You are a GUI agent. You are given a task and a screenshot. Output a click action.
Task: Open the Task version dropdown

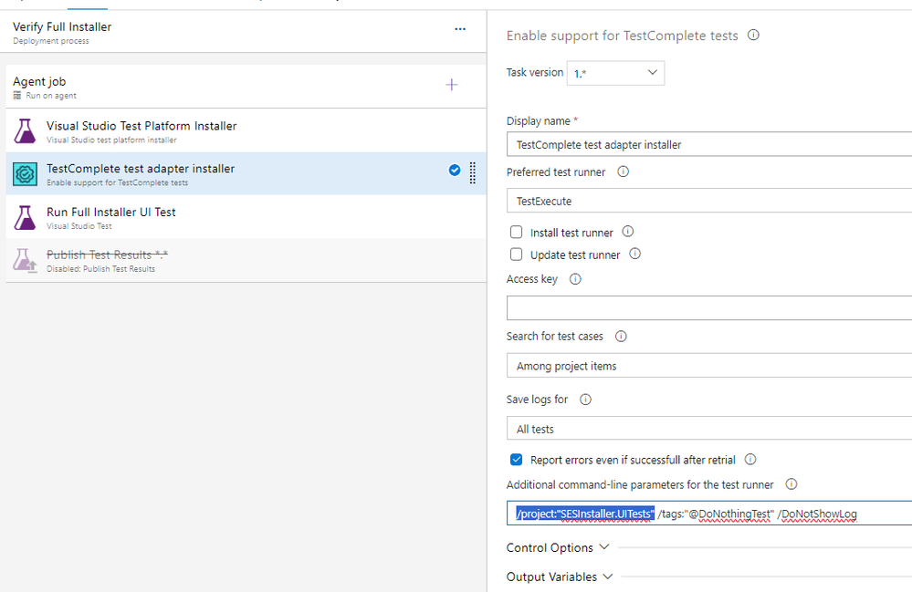[x=614, y=73]
